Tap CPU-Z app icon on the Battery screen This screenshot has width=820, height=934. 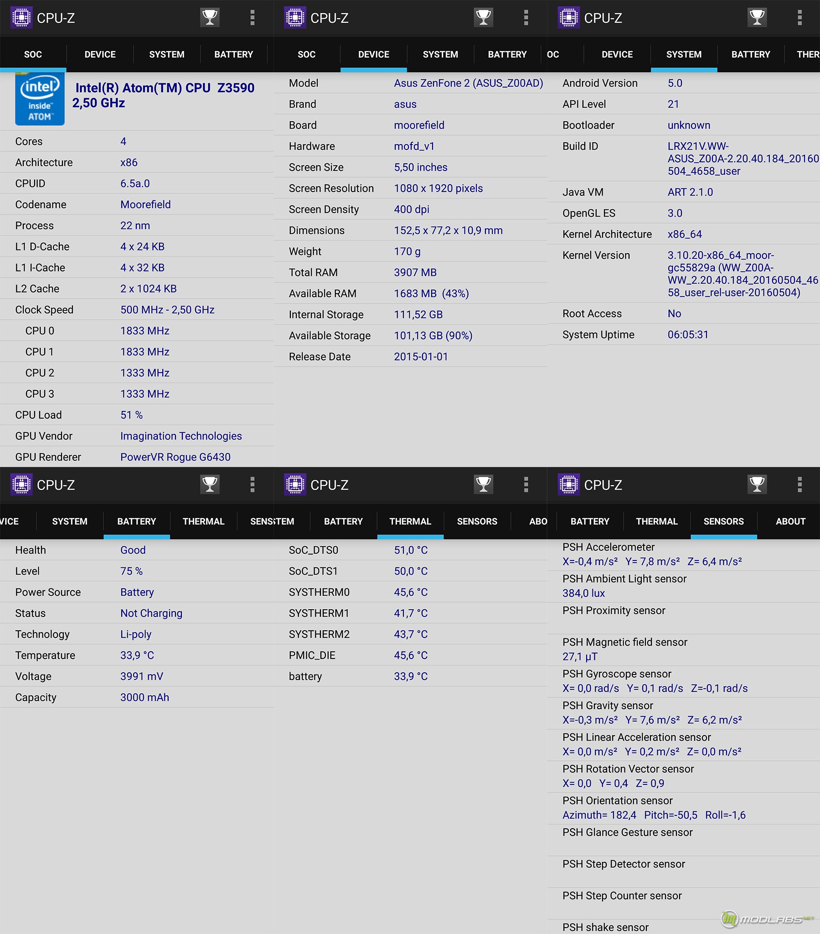21,484
